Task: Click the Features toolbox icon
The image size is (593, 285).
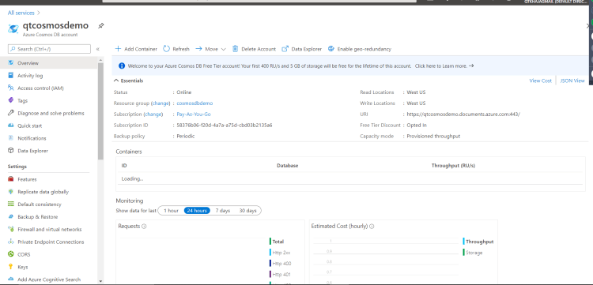Action: 11,179
